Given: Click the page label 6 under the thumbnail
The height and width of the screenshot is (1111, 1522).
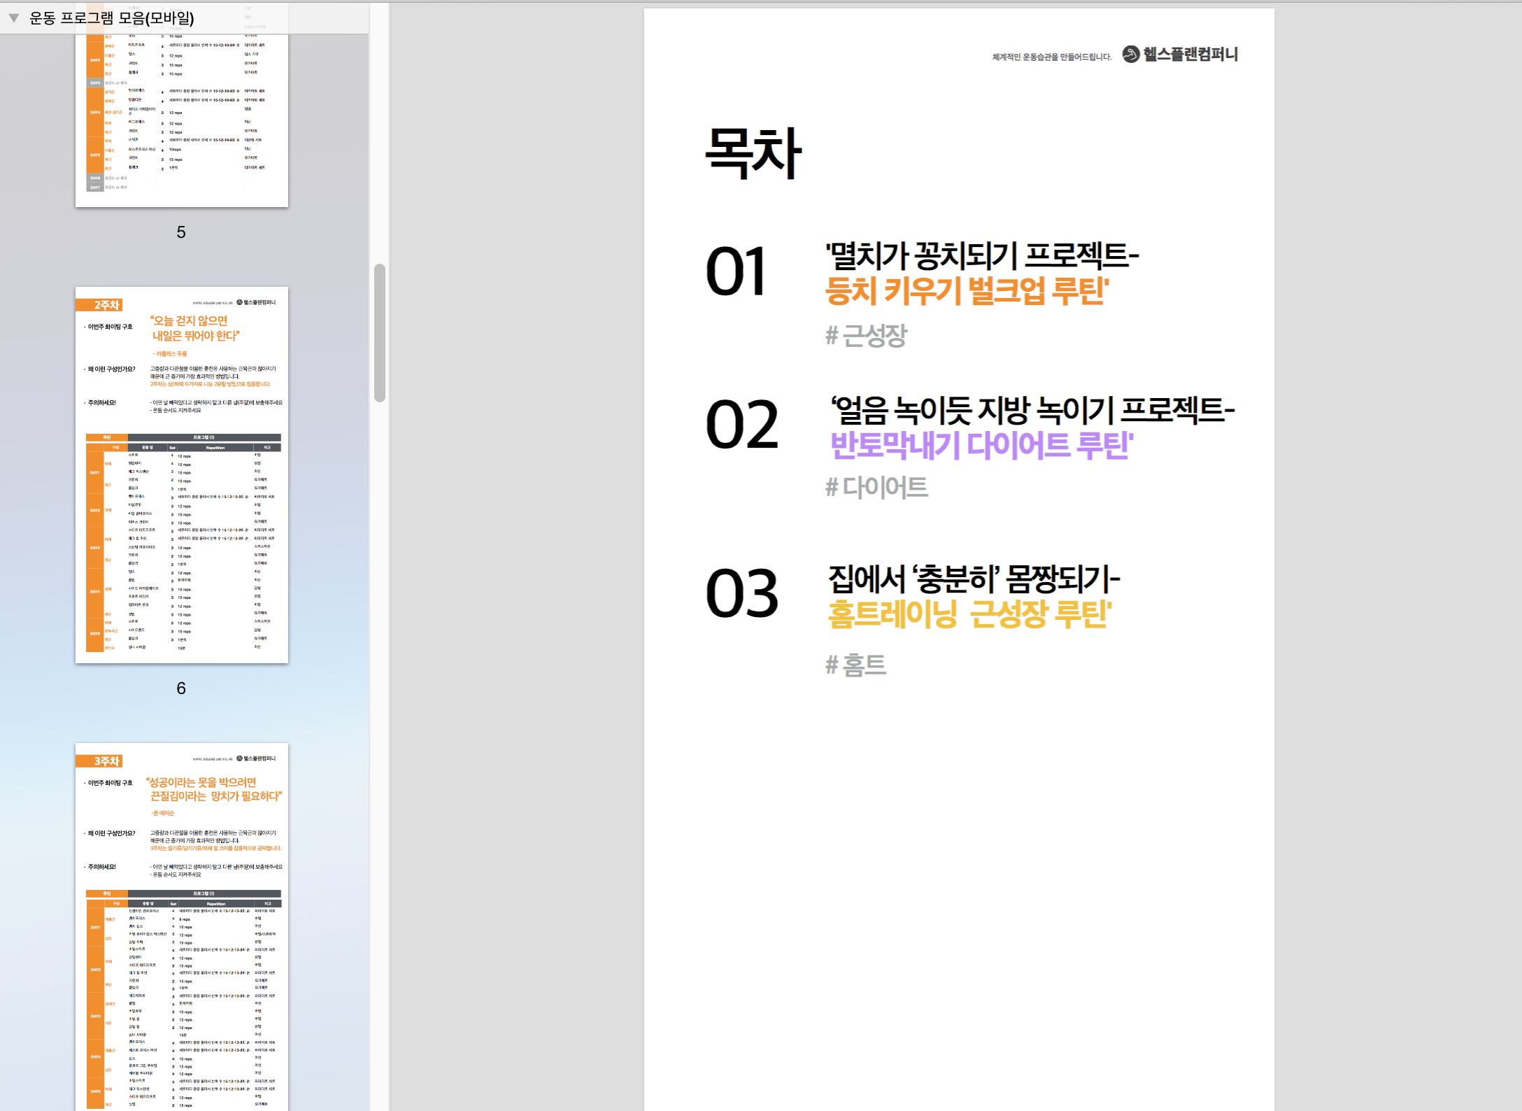Looking at the screenshot, I should [181, 688].
